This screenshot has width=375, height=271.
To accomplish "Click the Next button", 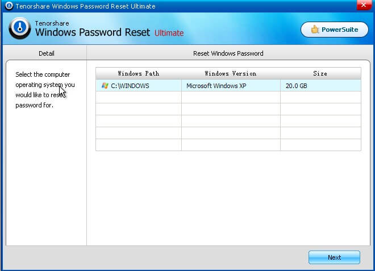I will tap(334, 257).
